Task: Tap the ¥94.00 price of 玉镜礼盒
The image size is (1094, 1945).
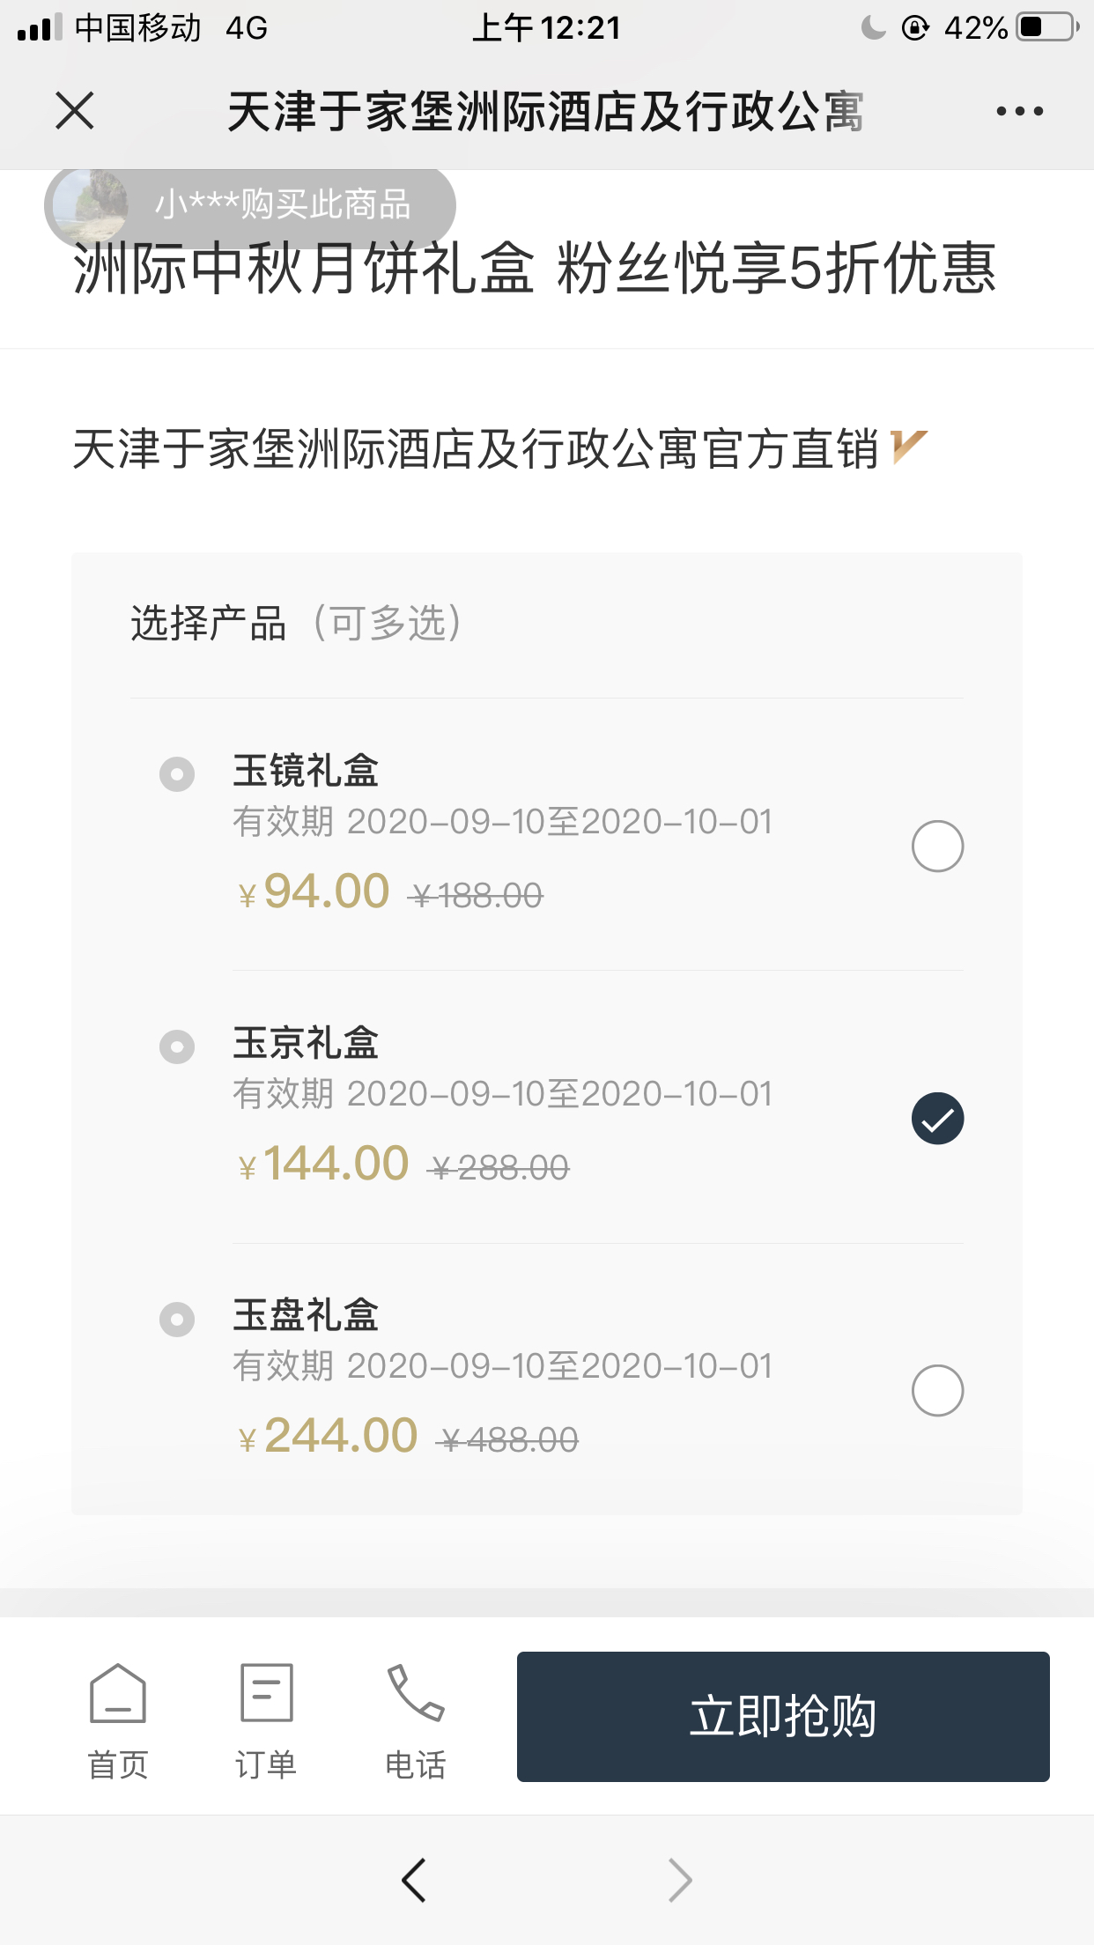Action: (x=314, y=891)
